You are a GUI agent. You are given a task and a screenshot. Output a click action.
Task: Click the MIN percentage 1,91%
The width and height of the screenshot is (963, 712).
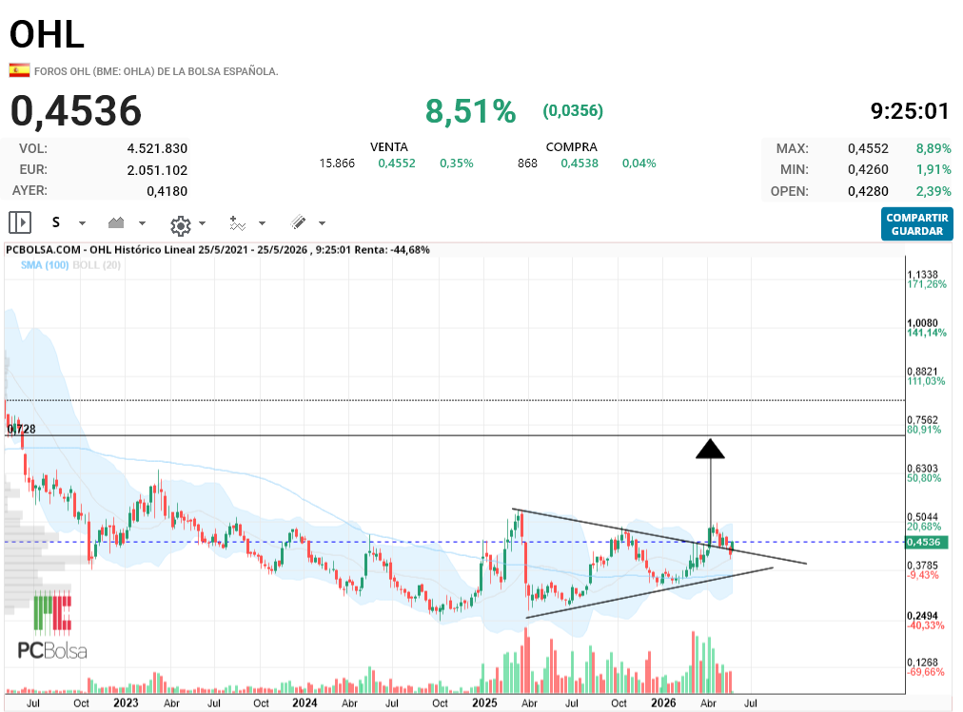[934, 169]
